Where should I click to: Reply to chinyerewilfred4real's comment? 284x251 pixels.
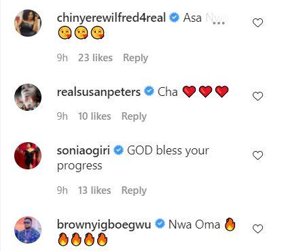click(135, 58)
